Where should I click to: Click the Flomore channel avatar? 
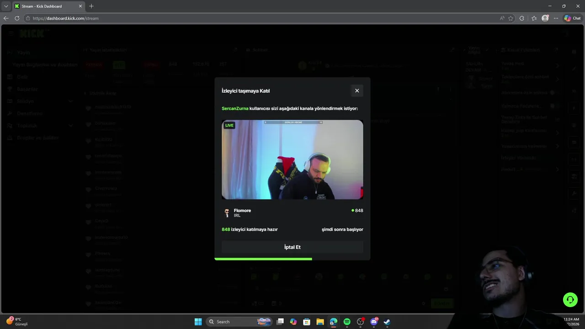(x=227, y=213)
